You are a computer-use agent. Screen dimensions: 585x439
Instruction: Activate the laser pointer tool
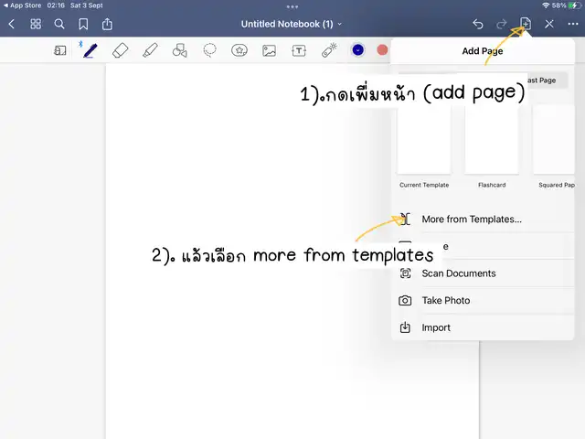[x=328, y=49]
